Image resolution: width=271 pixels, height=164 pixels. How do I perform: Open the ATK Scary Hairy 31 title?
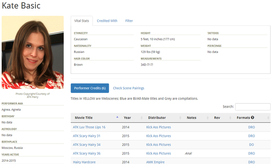pos(86,136)
